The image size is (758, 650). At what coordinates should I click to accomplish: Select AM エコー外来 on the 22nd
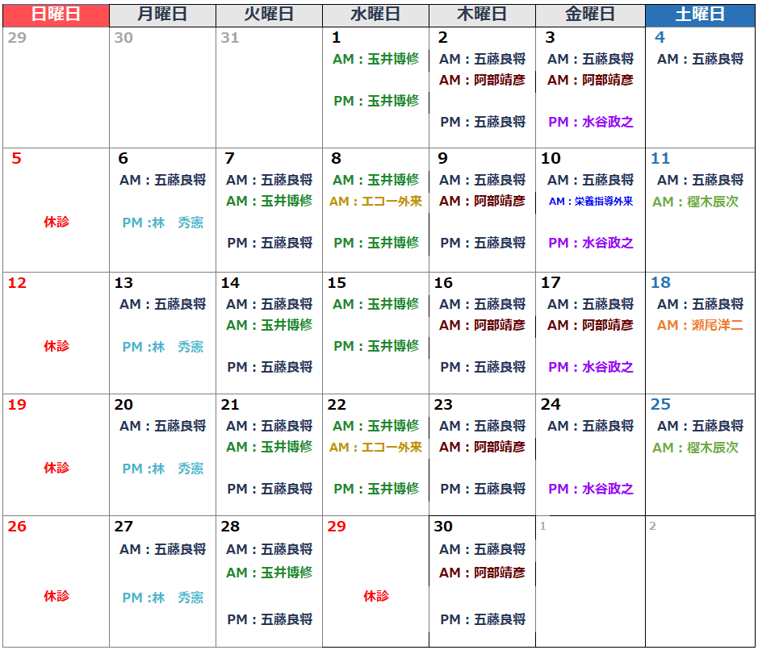(x=375, y=447)
